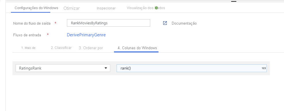Click the green status dot on Visualização dos Dados
The image size is (284, 111).
156,8
